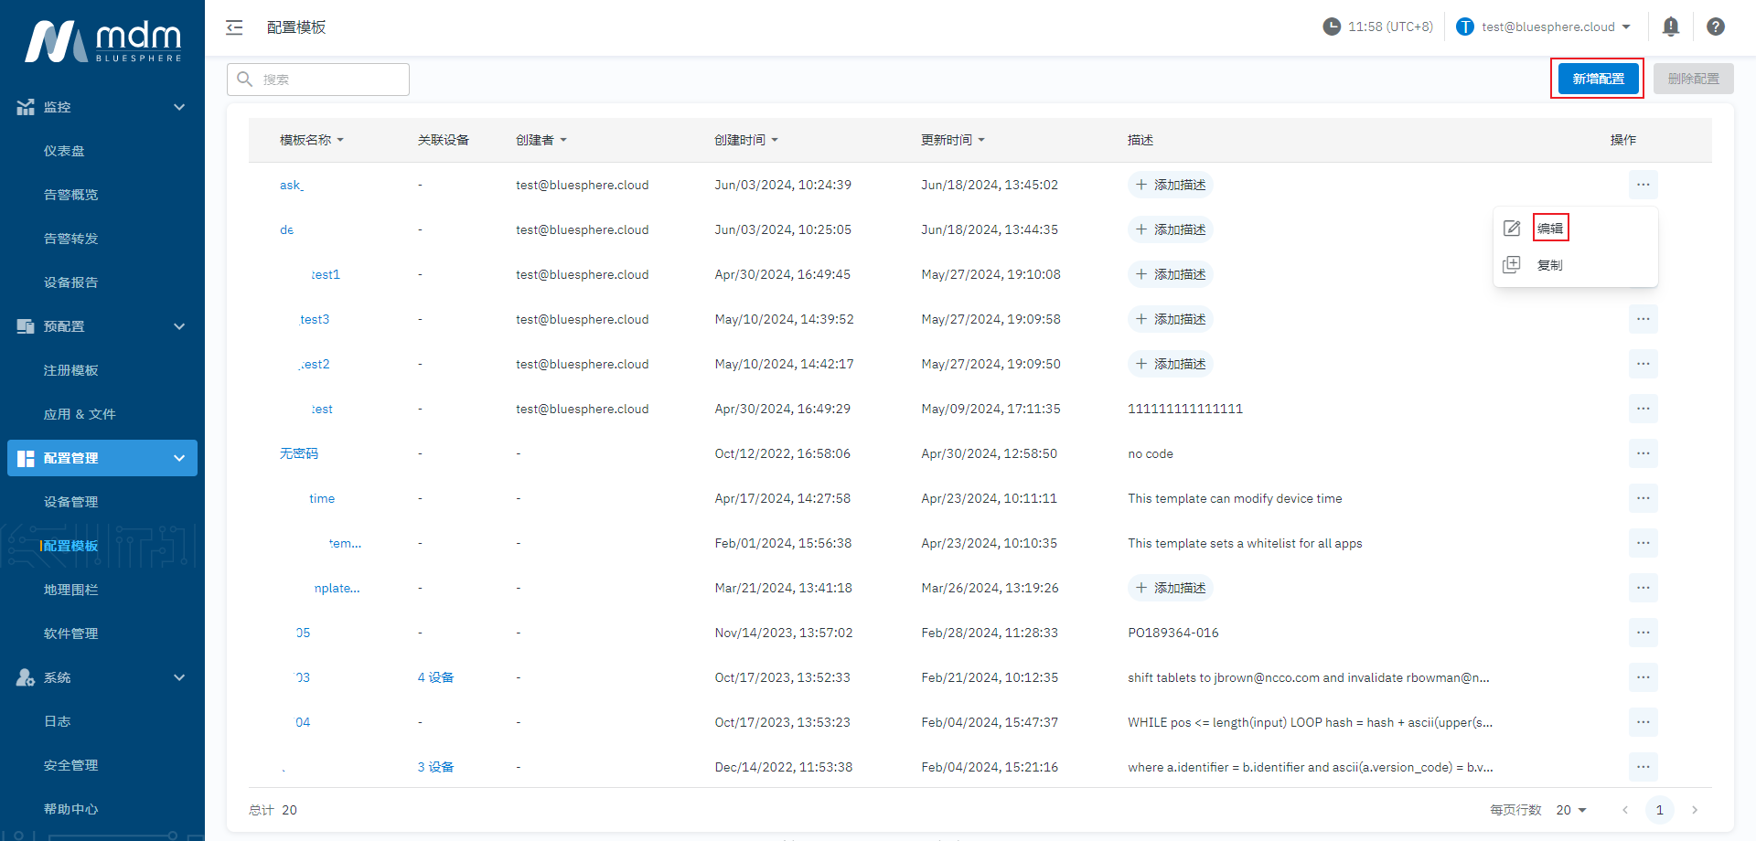Open the help icon in the top bar

tap(1716, 27)
